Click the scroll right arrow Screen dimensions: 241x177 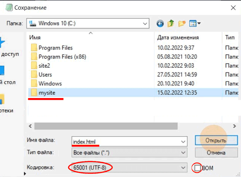[234, 126]
